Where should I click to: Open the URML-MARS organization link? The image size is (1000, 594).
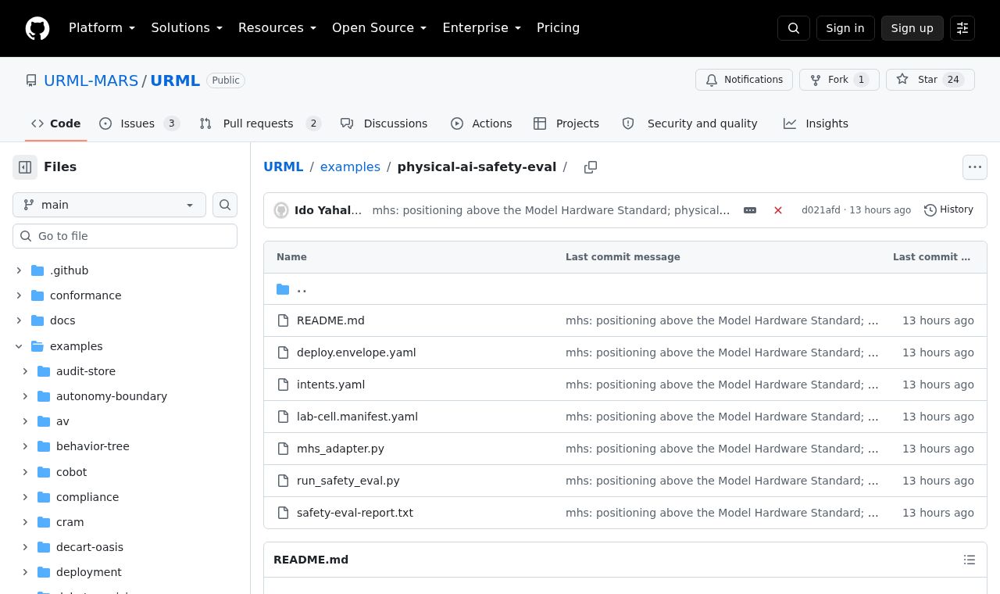[x=91, y=81]
